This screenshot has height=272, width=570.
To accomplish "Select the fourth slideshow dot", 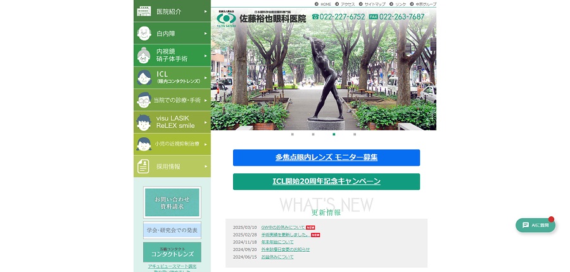I will coord(355,134).
